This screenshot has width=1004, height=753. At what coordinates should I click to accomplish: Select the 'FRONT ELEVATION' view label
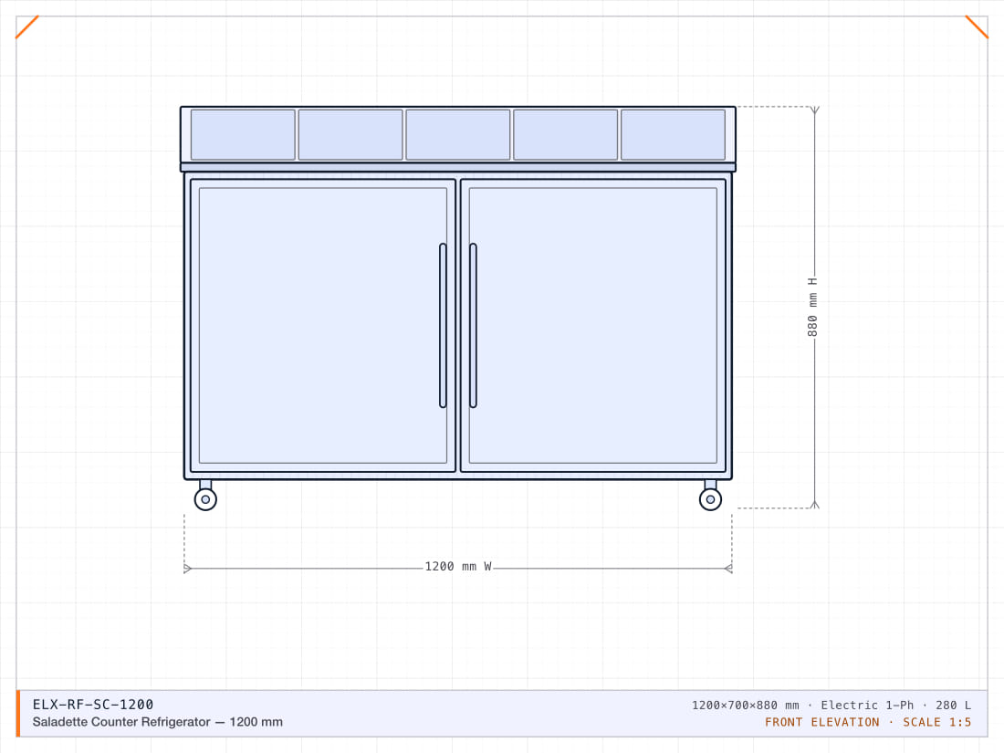(x=822, y=722)
